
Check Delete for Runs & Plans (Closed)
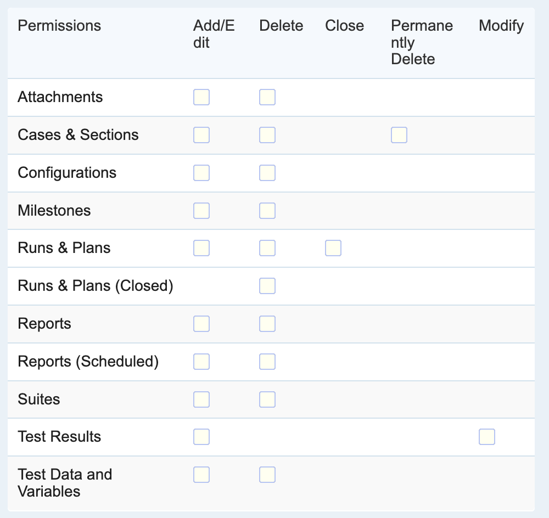(x=267, y=286)
